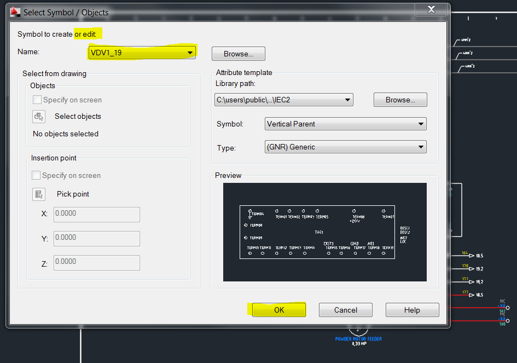The width and height of the screenshot is (517, 363).
Task: Click inside the Z coordinate field
Action: point(96,262)
